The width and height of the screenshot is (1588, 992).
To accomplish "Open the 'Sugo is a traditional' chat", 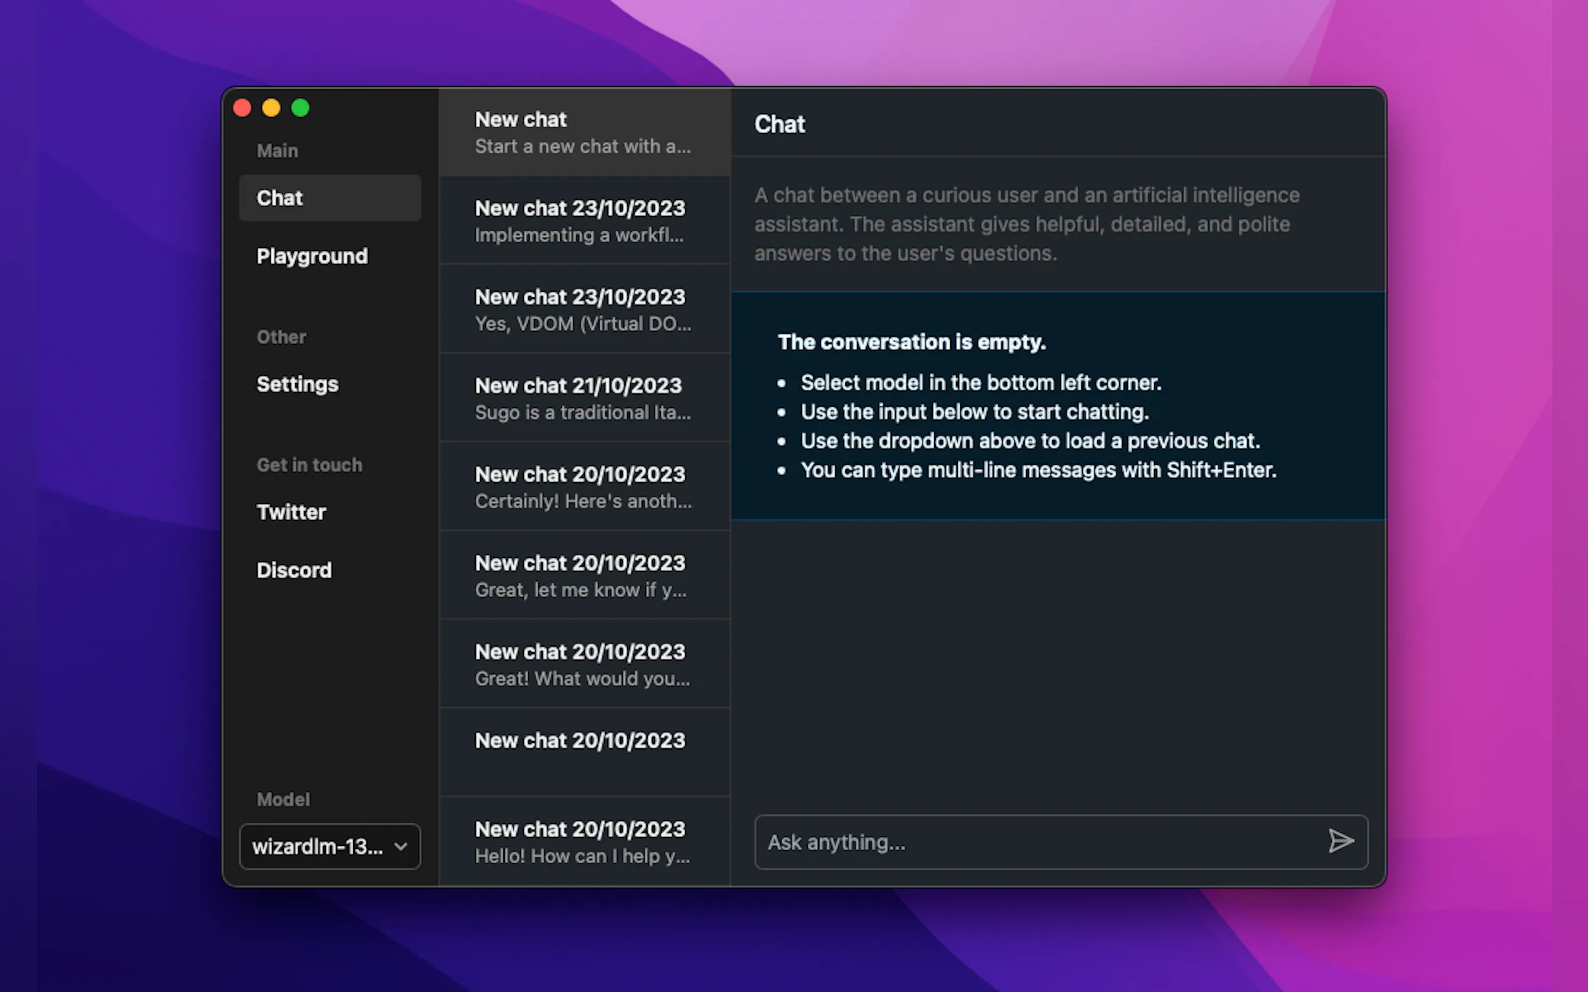I will tap(583, 397).
